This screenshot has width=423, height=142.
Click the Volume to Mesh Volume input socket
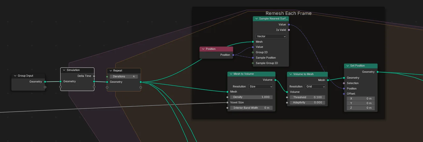pos(287,92)
